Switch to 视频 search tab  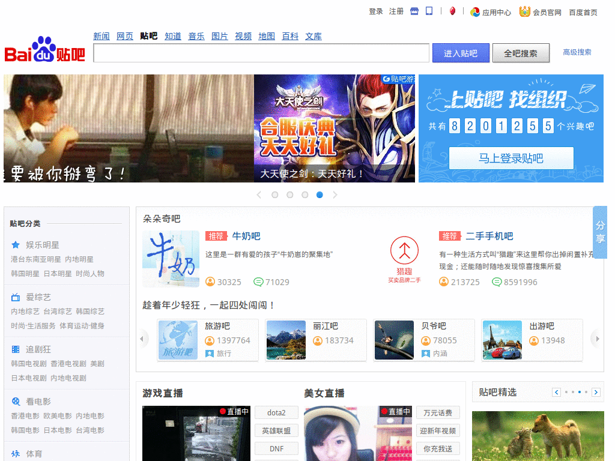pos(243,37)
